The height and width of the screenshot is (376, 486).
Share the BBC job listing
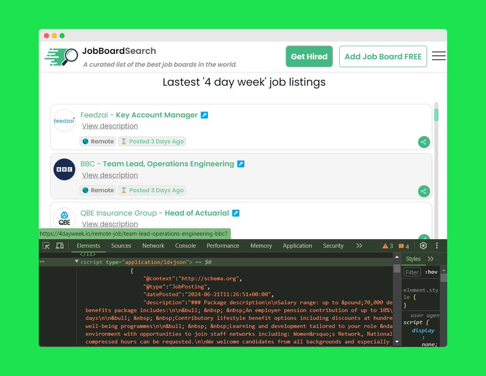424,191
